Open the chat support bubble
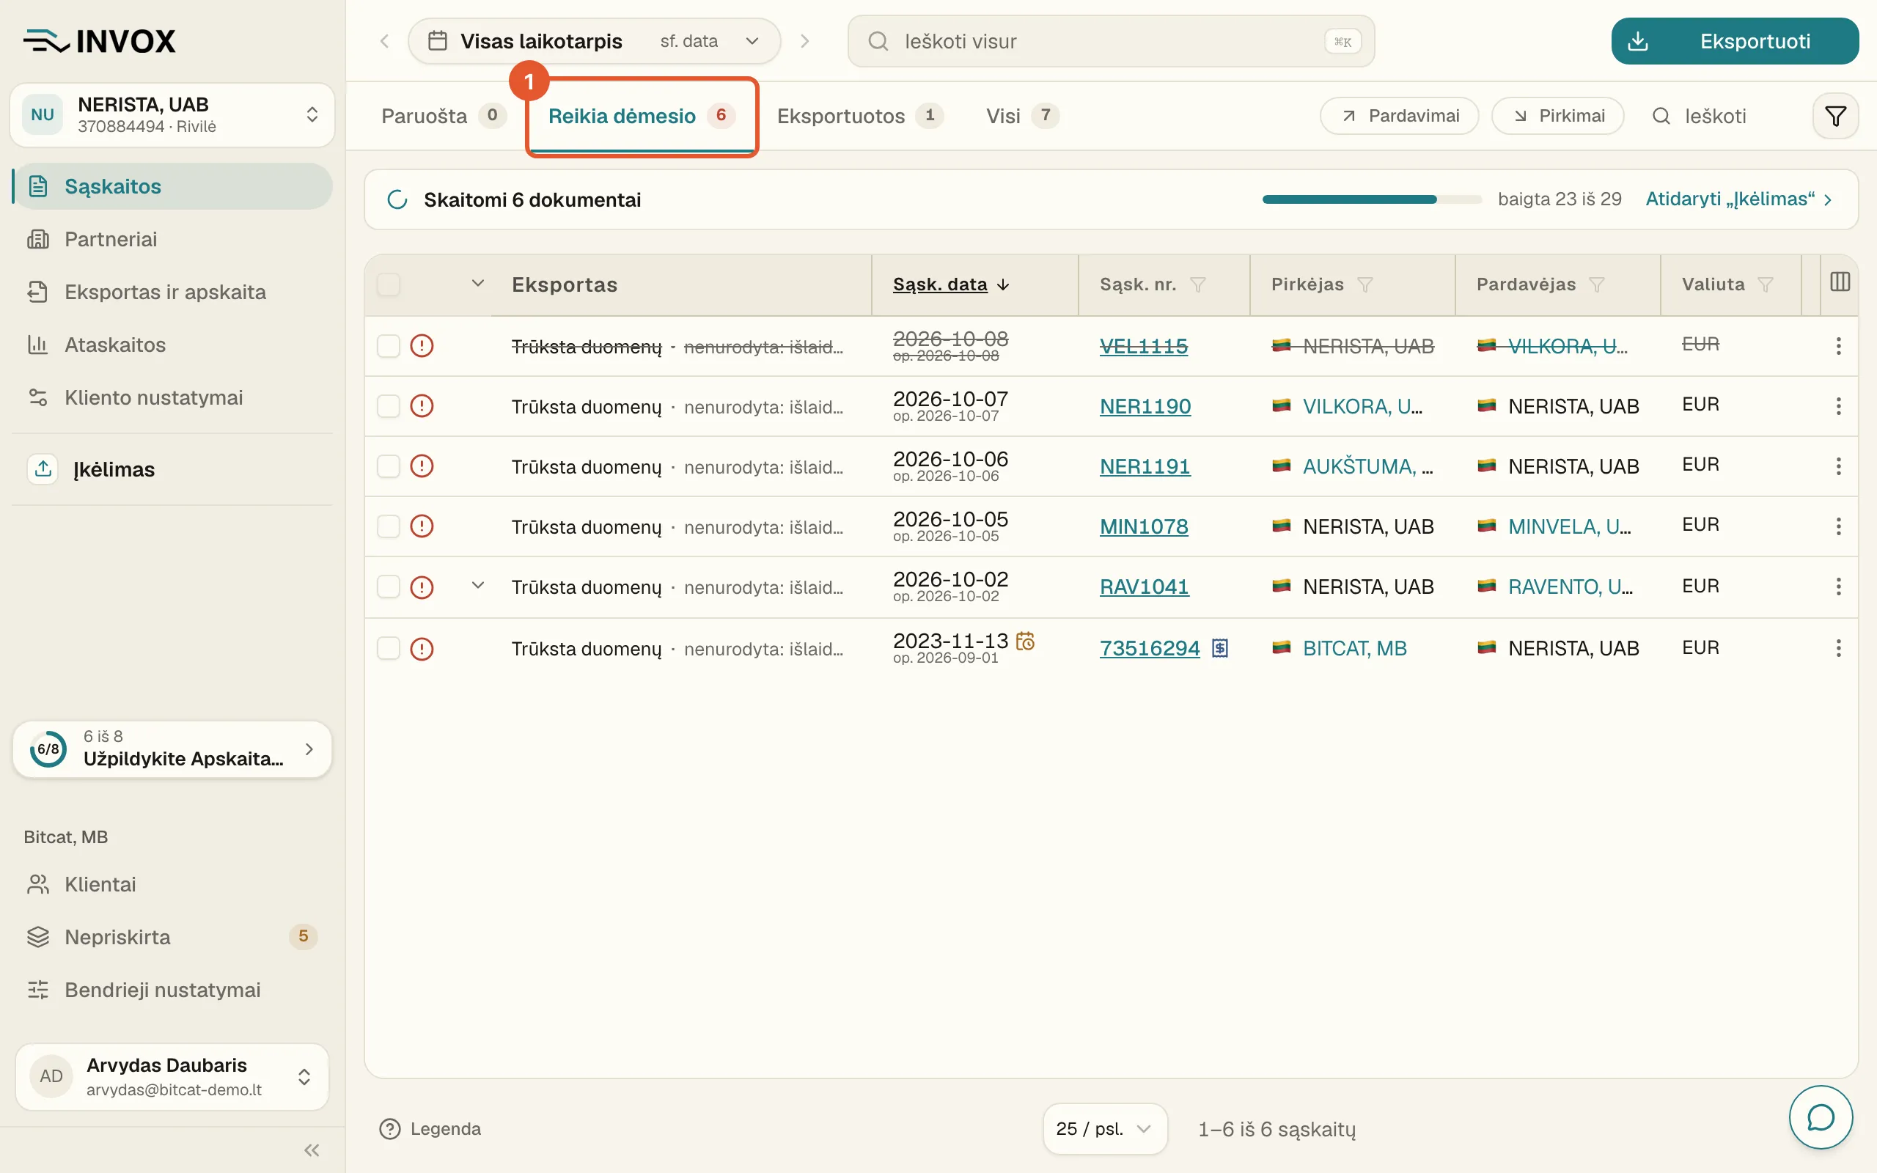This screenshot has height=1173, width=1877. click(1821, 1117)
